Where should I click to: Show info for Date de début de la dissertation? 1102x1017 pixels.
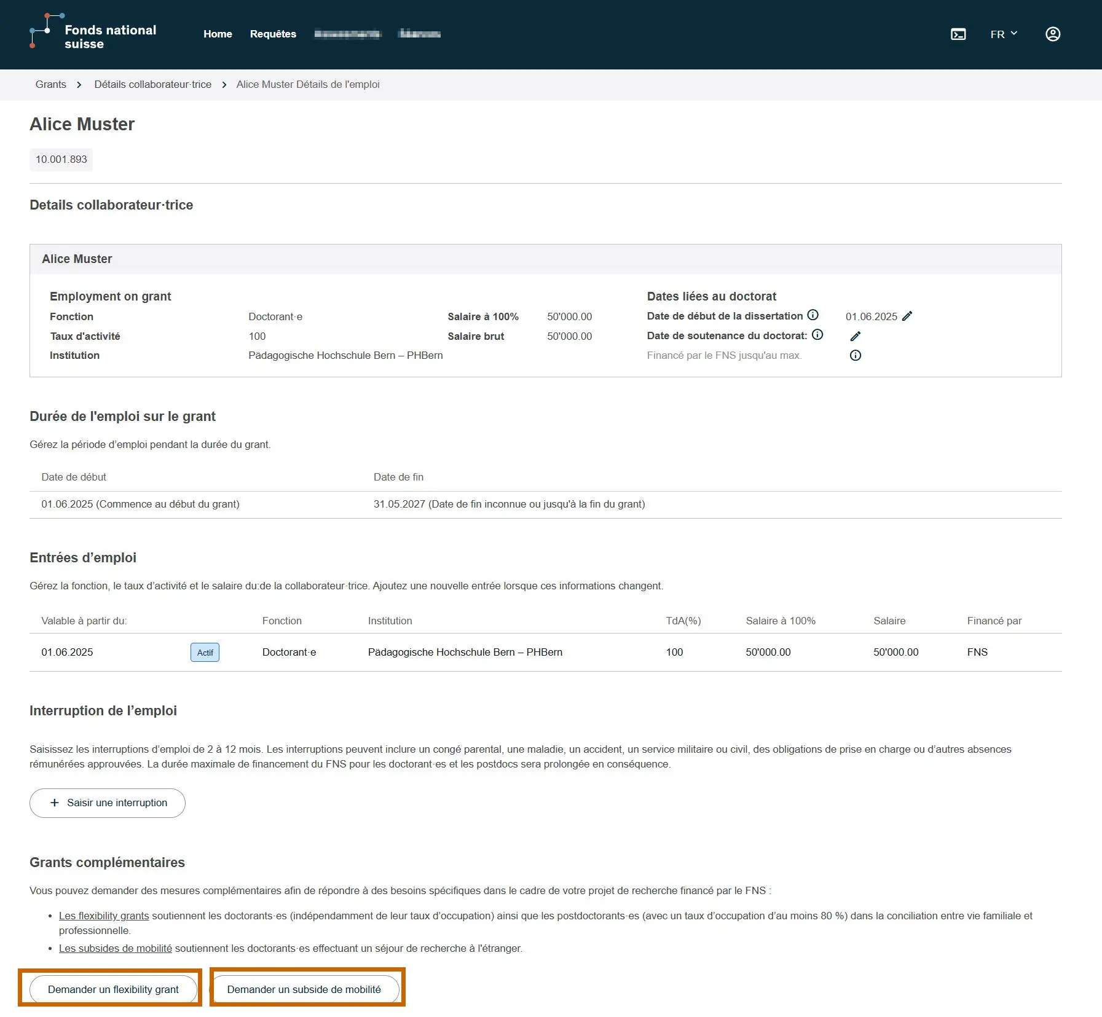813,315
